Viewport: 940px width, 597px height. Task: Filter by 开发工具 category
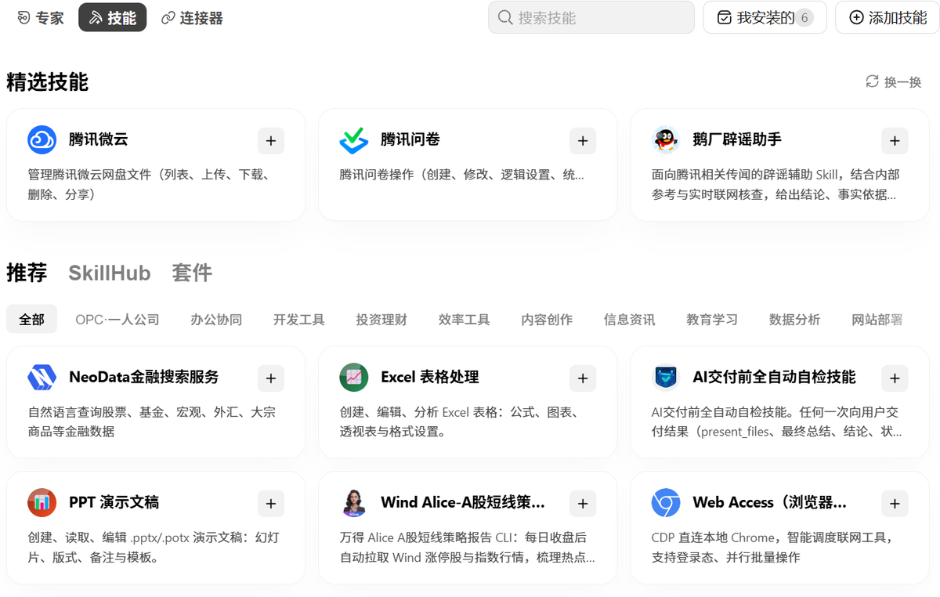click(298, 320)
